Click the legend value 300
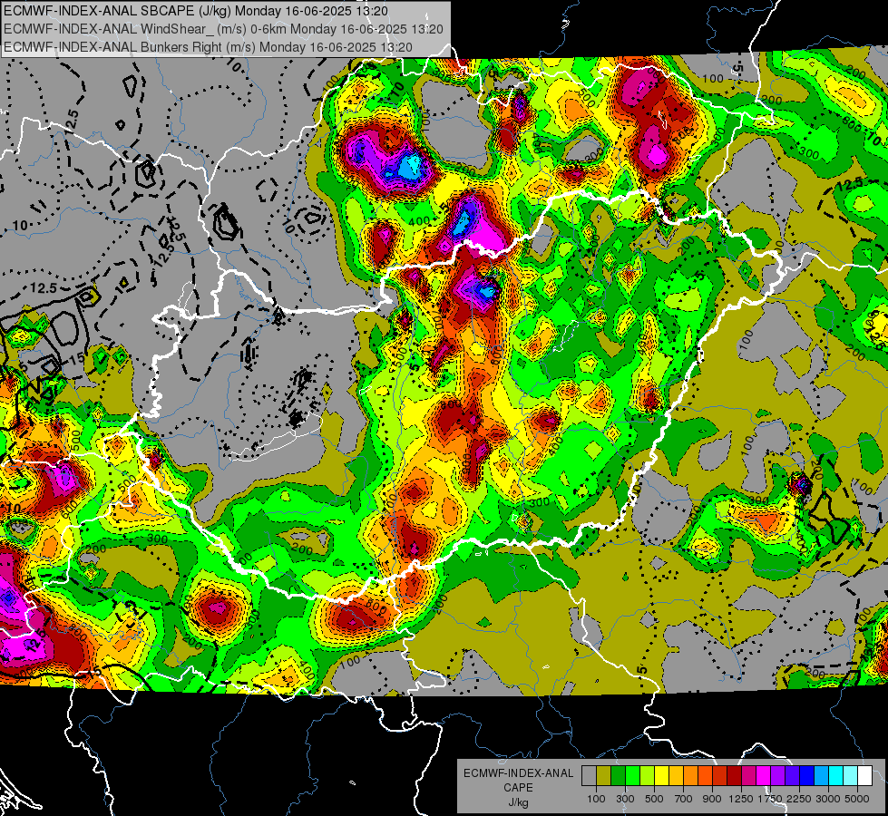Screen dimensions: 888x816 625,799
